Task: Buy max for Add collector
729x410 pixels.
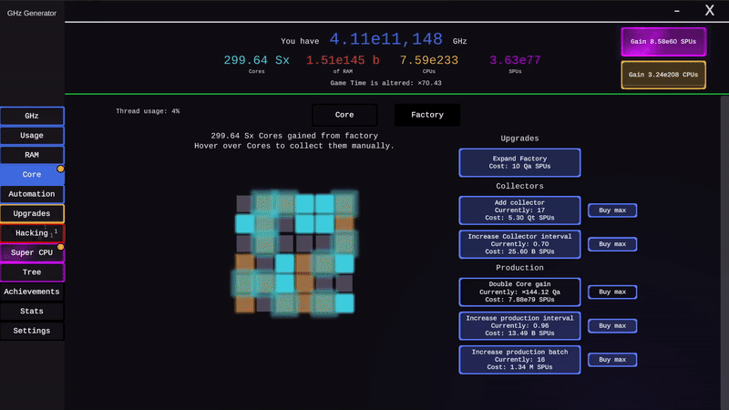Action: 612,210
